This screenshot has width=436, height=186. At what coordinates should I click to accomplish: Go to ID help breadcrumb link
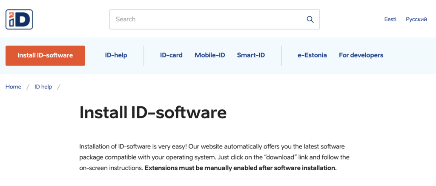[x=43, y=87]
